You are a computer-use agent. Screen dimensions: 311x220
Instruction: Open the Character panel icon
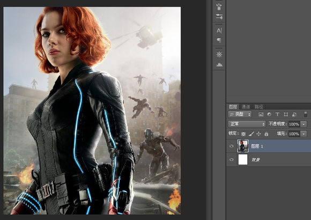(219, 31)
